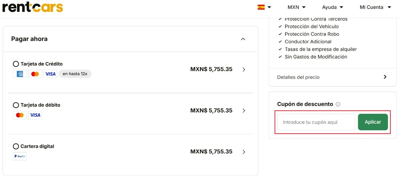
Task: Click the info icon beside Cupón de descuento
Action: [338, 104]
